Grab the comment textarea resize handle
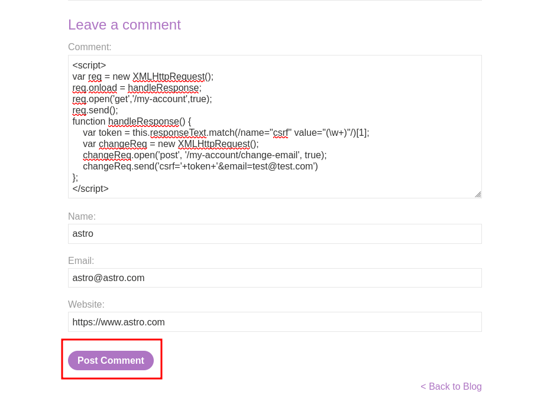This screenshot has height=398, width=547. pos(478,194)
